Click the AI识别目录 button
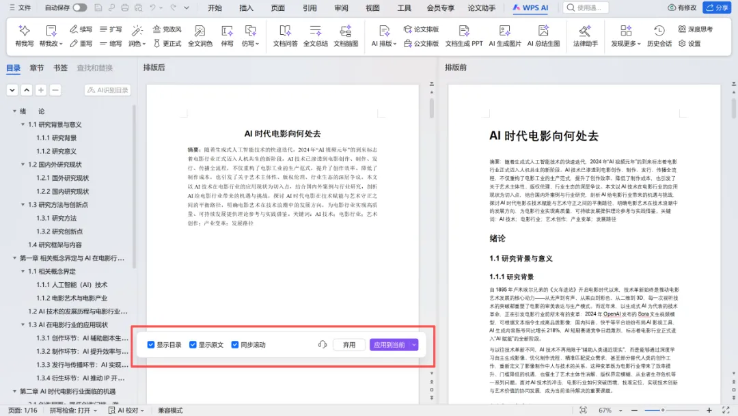The image size is (738, 416). [108, 90]
